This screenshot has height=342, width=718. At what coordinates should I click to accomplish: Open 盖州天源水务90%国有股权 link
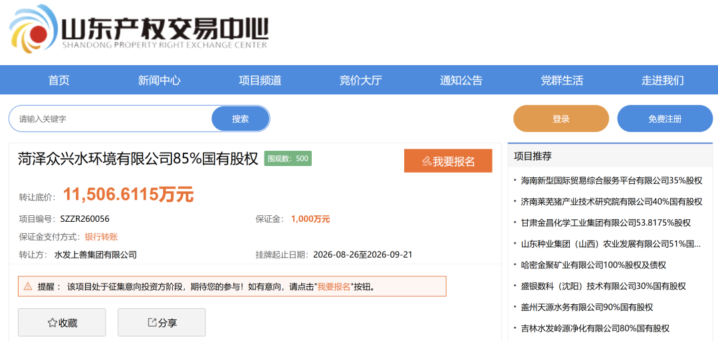point(586,307)
